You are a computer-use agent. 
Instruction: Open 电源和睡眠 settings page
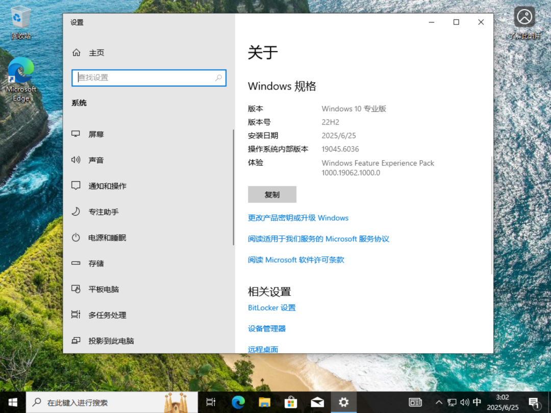[148, 238]
